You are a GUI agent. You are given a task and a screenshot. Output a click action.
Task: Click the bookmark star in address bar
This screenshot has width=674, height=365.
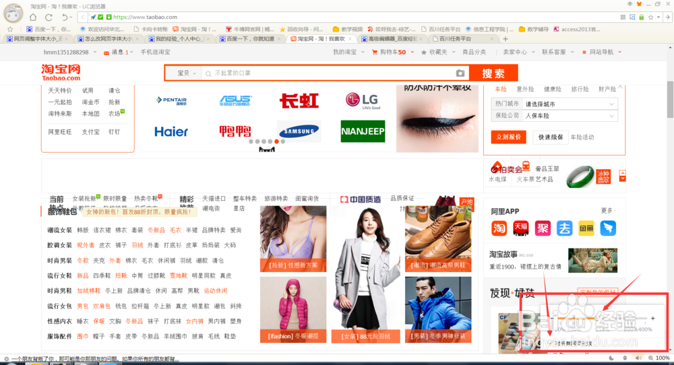(x=651, y=18)
